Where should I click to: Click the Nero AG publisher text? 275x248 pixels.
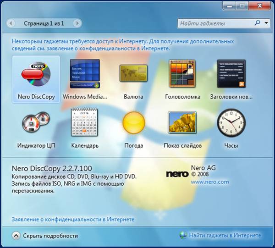pyautogui.click(x=203, y=168)
